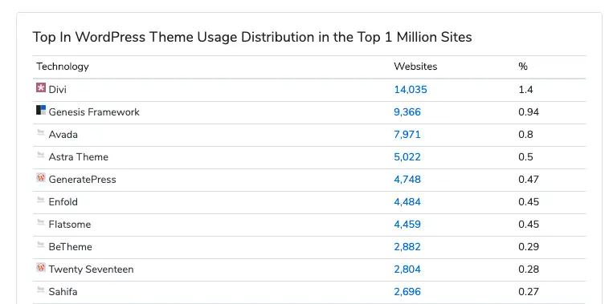Viewport: 613px width, 304px height.
Task: Click the Technology column header
Action: pos(63,67)
